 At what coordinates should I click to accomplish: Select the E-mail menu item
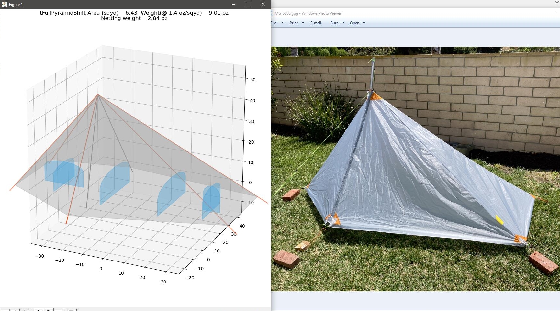coord(315,23)
